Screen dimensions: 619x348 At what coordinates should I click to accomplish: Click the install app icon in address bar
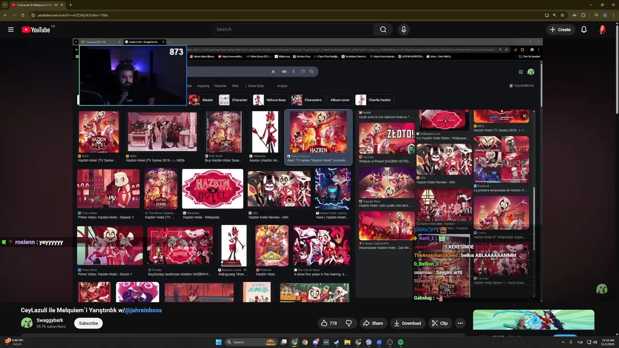(546, 15)
